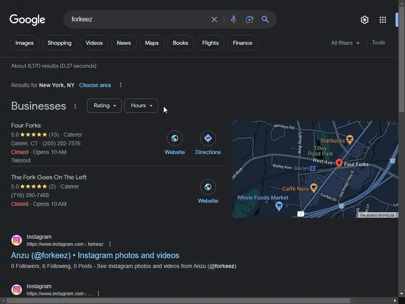Click the Instagram favicon of the Anzu result

pos(17,240)
